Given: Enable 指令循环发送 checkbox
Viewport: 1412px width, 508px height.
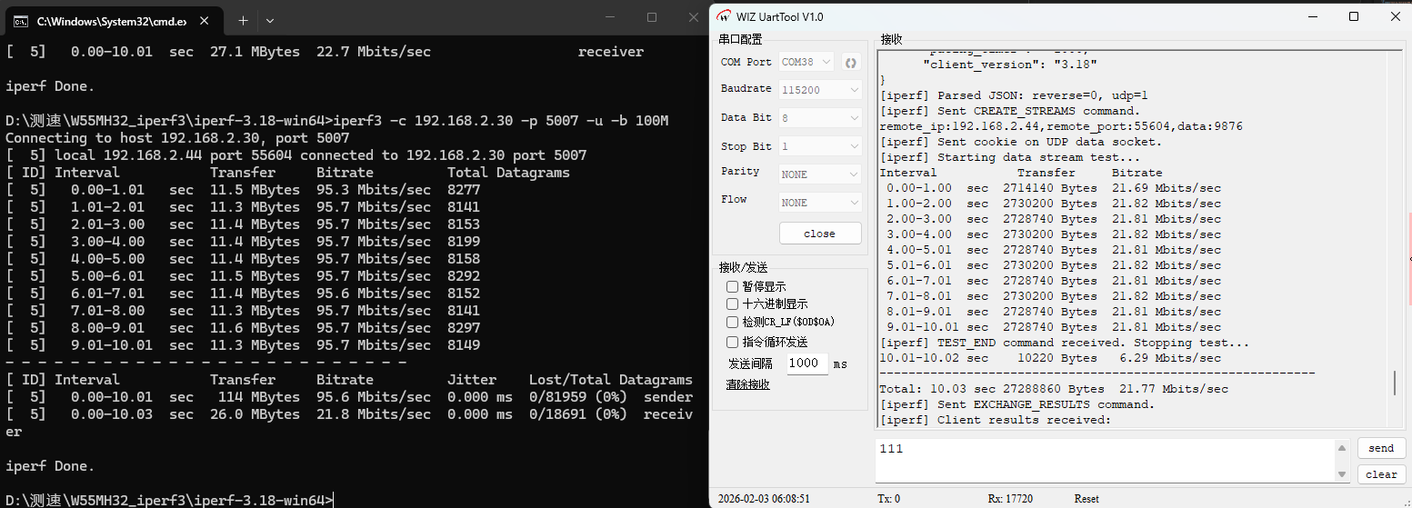Looking at the screenshot, I should [x=733, y=343].
